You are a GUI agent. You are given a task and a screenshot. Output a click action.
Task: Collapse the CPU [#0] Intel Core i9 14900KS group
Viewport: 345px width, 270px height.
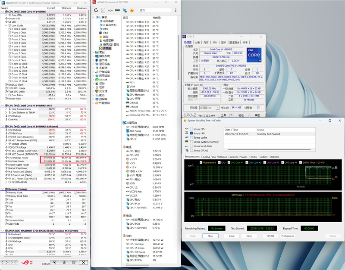(x=3, y=12)
